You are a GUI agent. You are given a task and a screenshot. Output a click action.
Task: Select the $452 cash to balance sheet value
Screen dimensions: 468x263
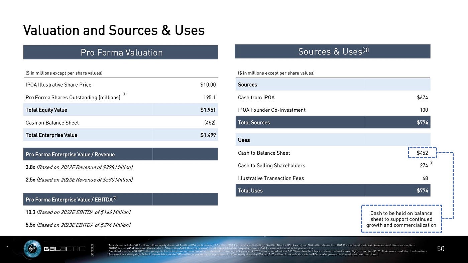click(422, 153)
